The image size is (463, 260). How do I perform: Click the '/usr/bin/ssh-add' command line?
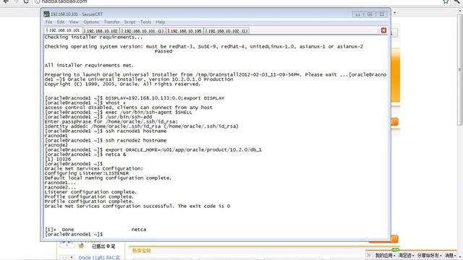98,117
